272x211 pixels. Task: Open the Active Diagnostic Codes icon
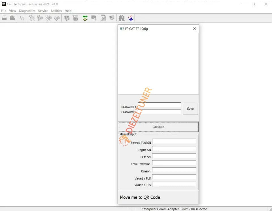32,18
